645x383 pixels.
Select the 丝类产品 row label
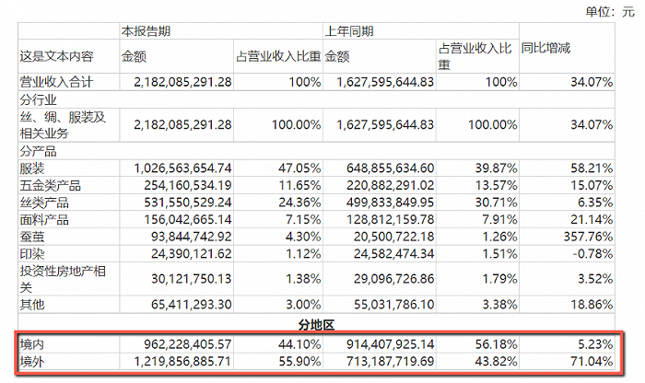[x=44, y=203]
